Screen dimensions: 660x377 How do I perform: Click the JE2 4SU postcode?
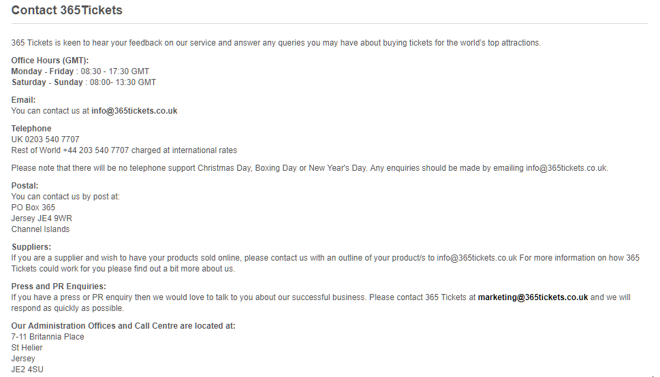27,370
